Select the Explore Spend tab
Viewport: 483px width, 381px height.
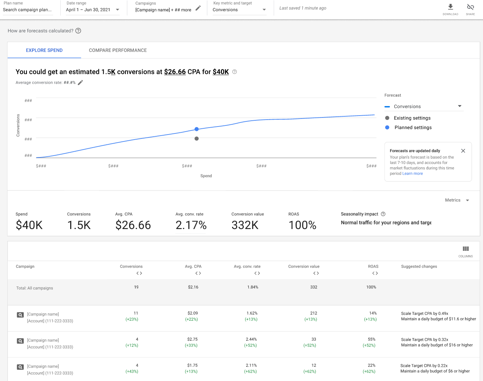44,51
